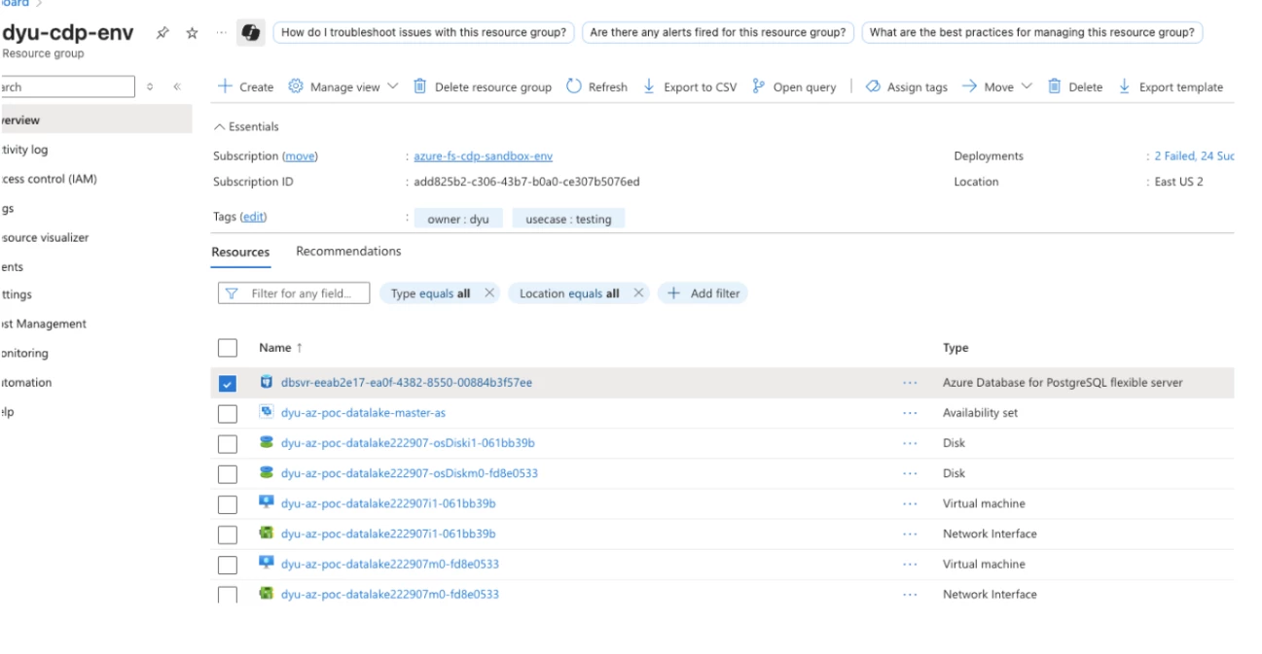Collapse the Essentials section
This screenshot has width=1262, height=654.
click(246, 126)
